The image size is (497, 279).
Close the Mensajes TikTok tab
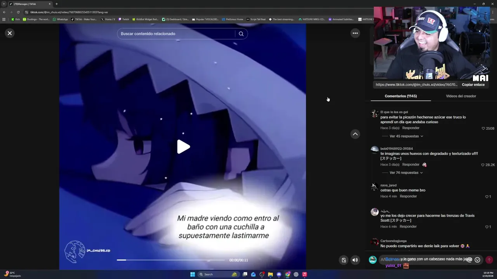50,4
